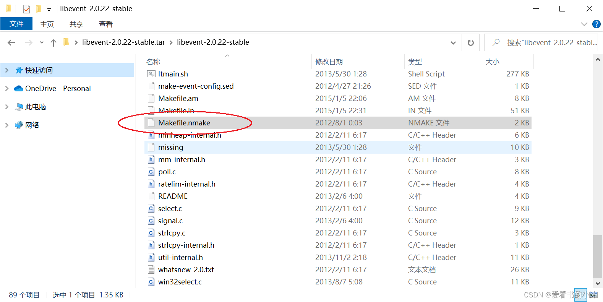Viewport: 603px width, 302px height.
Task: Click the strlcpy.c source file icon
Action: pyautogui.click(x=151, y=233)
